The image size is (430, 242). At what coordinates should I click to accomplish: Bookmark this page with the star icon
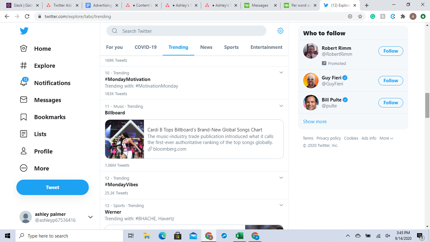360,16
